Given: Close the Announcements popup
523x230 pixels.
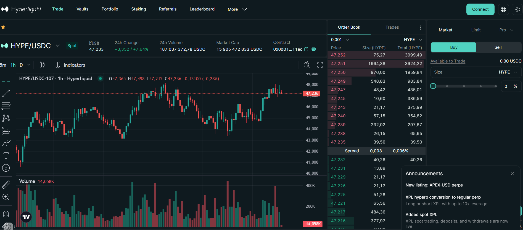Looking at the screenshot, I should pos(513,174).
